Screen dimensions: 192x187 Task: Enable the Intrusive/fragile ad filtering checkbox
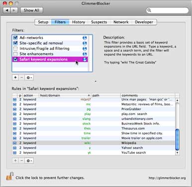click(x=15, y=49)
